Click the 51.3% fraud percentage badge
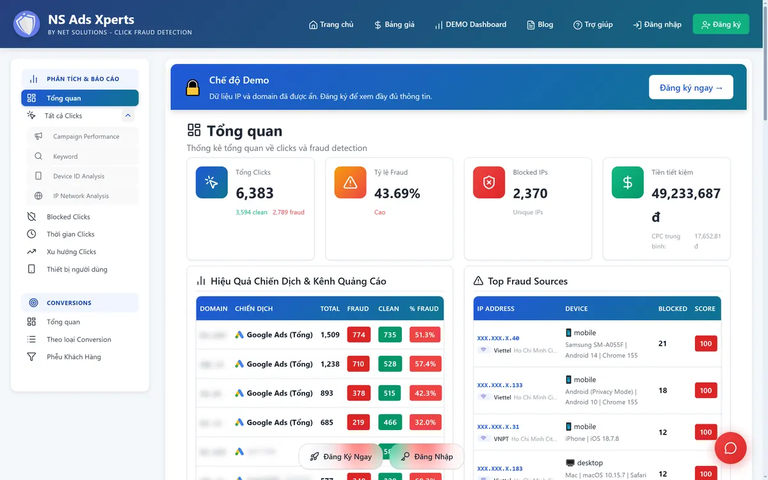 (425, 335)
